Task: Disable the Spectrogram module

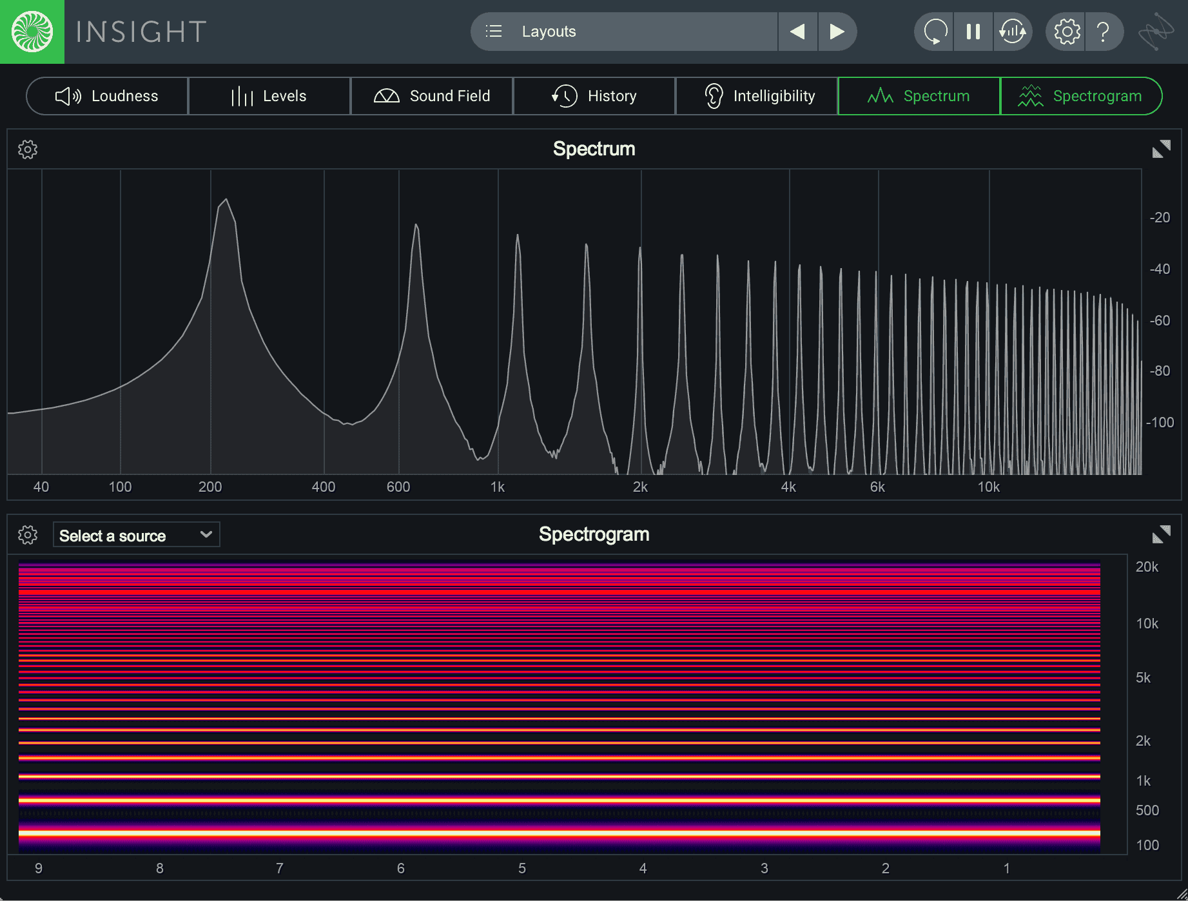Action: point(1082,96)
